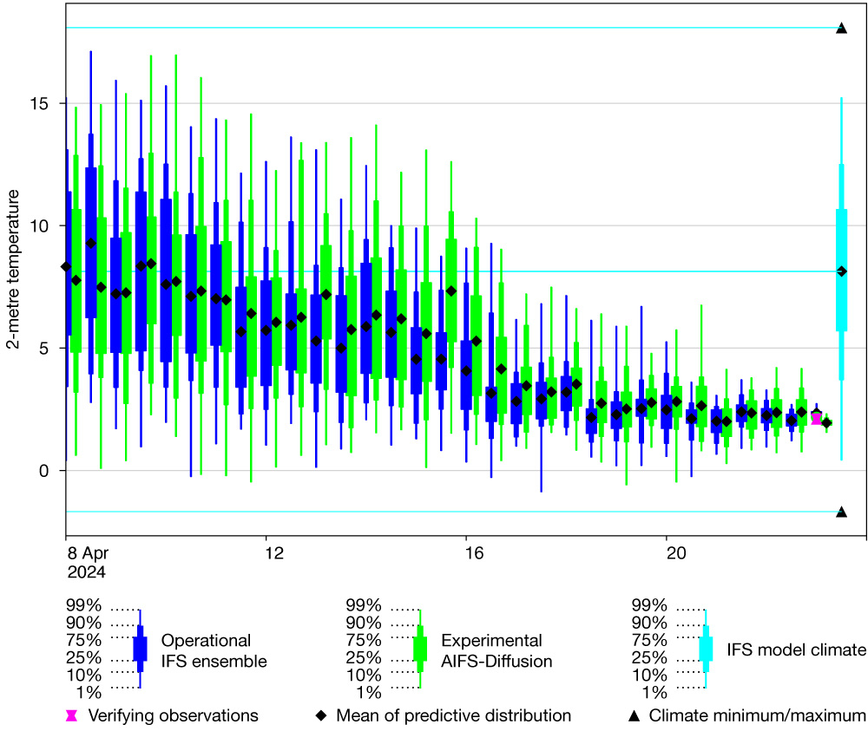Click the green AIFS-Diffusion legend boxplot icon

[420, 649]
